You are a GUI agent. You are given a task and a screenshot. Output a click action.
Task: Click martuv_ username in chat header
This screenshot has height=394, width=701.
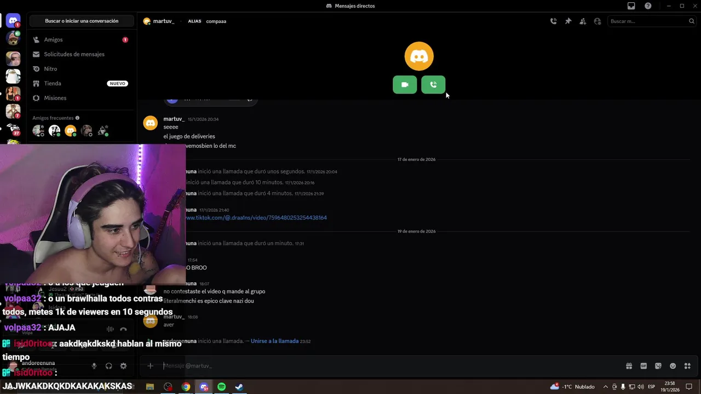click(163, 21)
